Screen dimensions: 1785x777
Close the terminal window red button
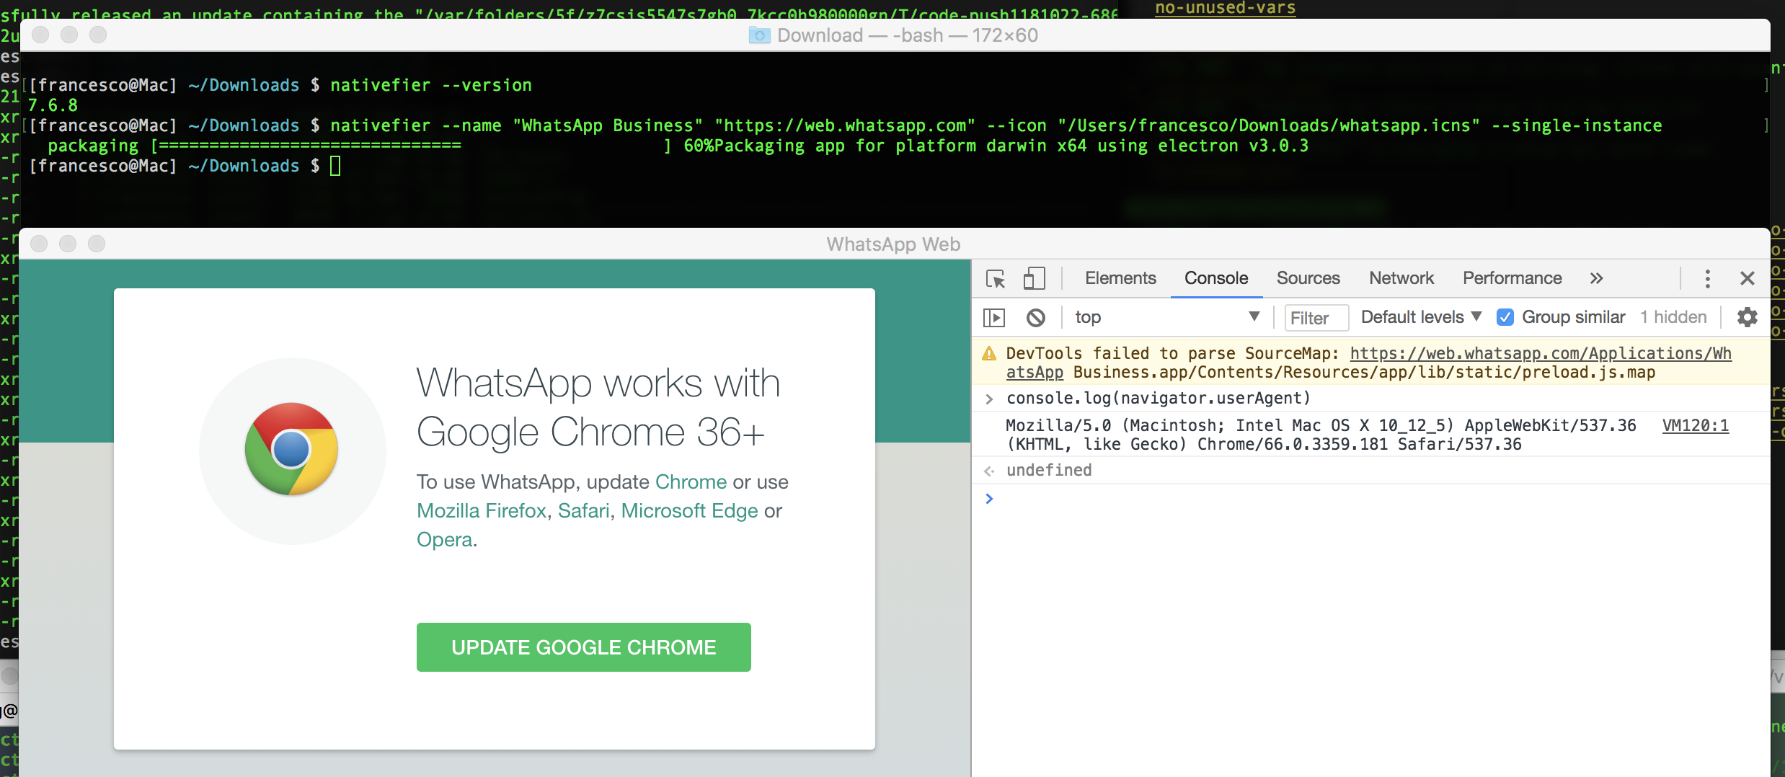point(41,35)
